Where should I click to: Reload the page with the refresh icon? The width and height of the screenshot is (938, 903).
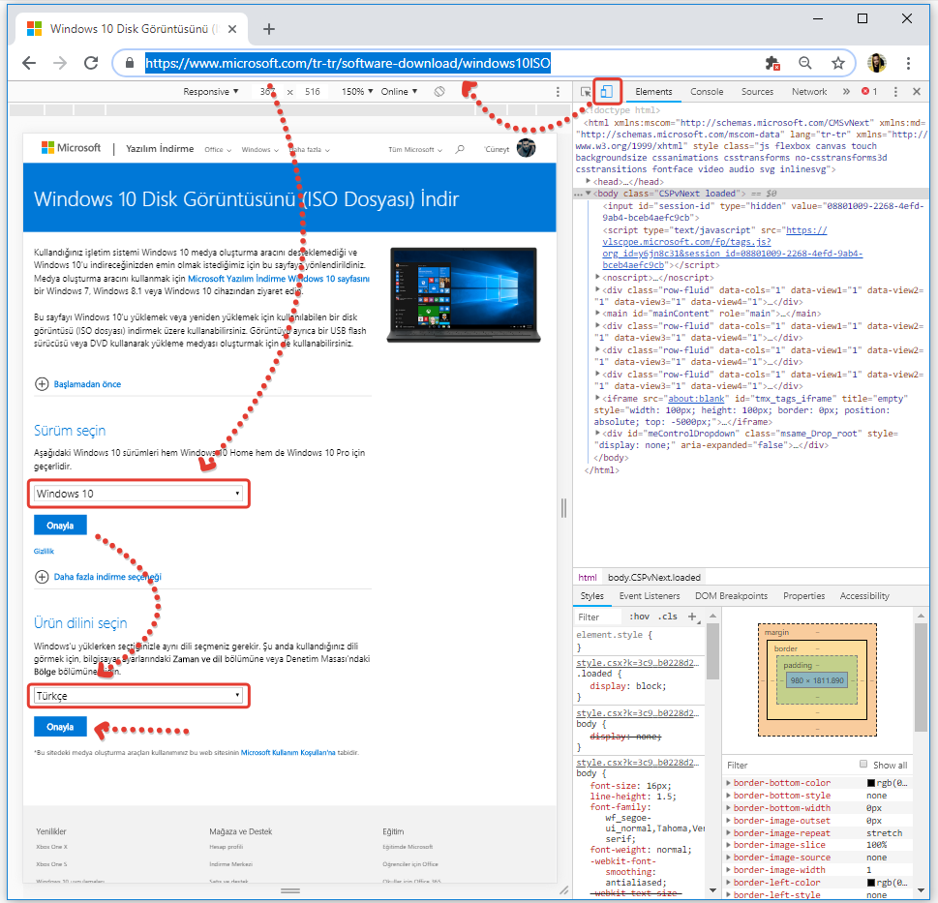click(x=91, y=63)
